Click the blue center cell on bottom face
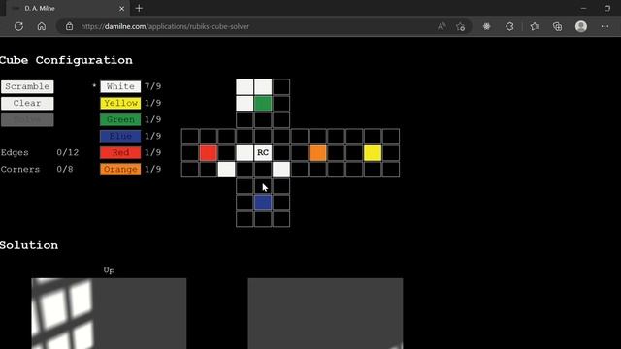Screen dimensions: 621x349 263,203
